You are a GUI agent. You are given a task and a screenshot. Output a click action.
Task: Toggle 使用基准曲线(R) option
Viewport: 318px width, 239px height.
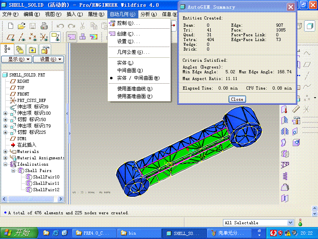point(139,89)
